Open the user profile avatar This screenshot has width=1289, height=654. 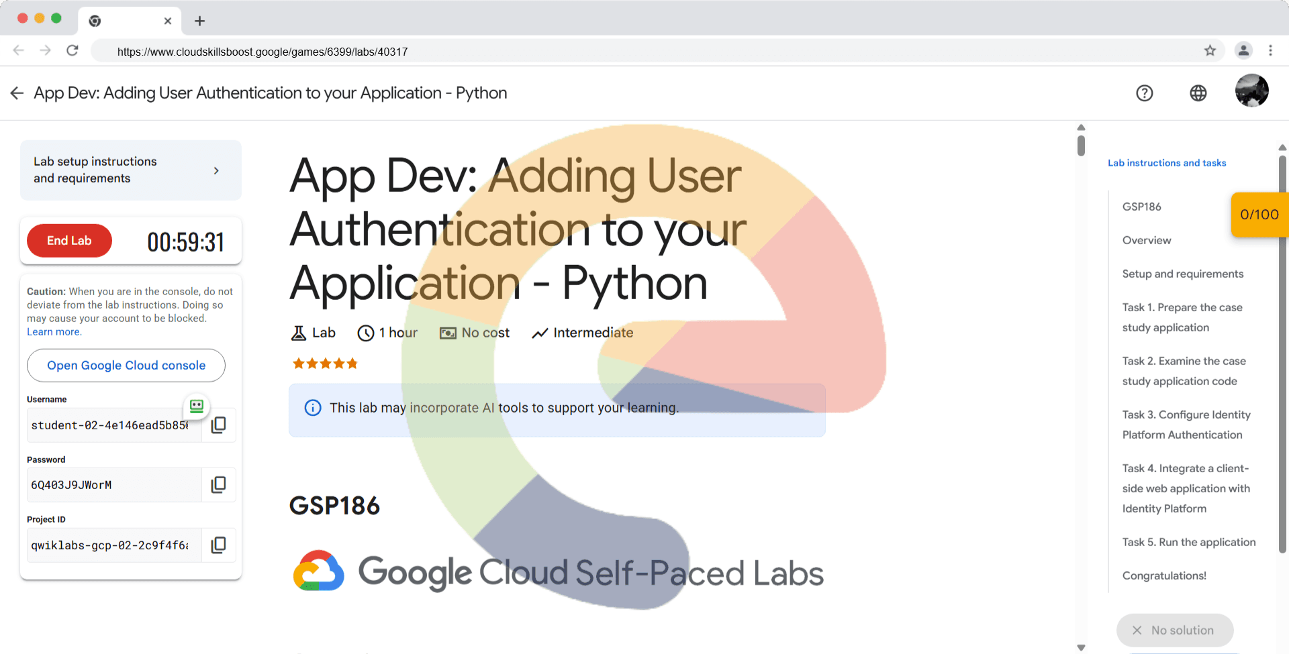pos(1251,91)
